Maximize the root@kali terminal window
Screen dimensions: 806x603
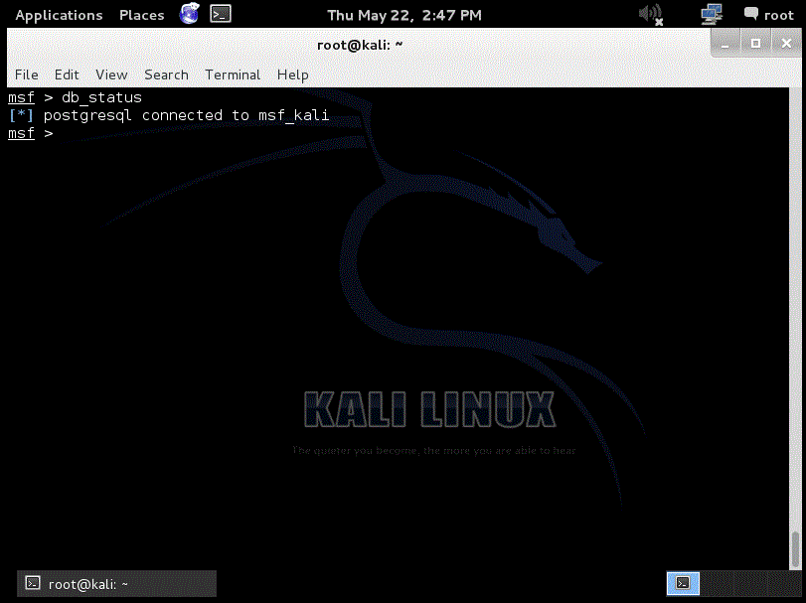[755, 44]
